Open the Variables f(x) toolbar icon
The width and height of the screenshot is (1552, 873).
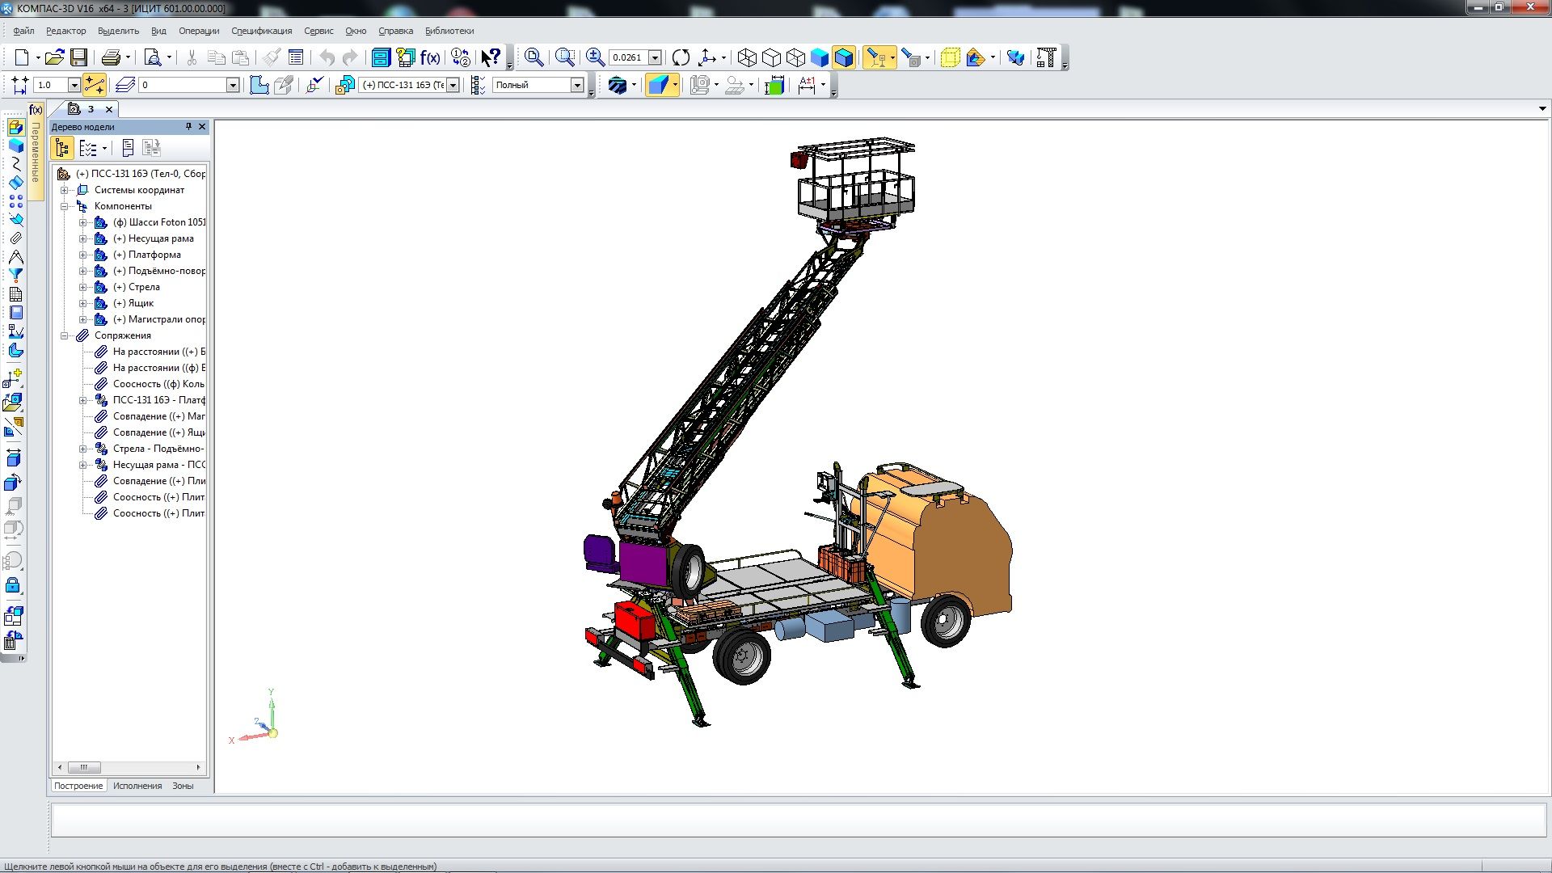[x=430, y=57]
